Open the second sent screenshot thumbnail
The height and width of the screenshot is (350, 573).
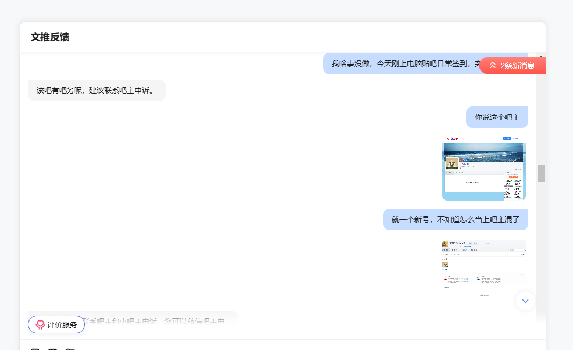click(x=484, y=268)
